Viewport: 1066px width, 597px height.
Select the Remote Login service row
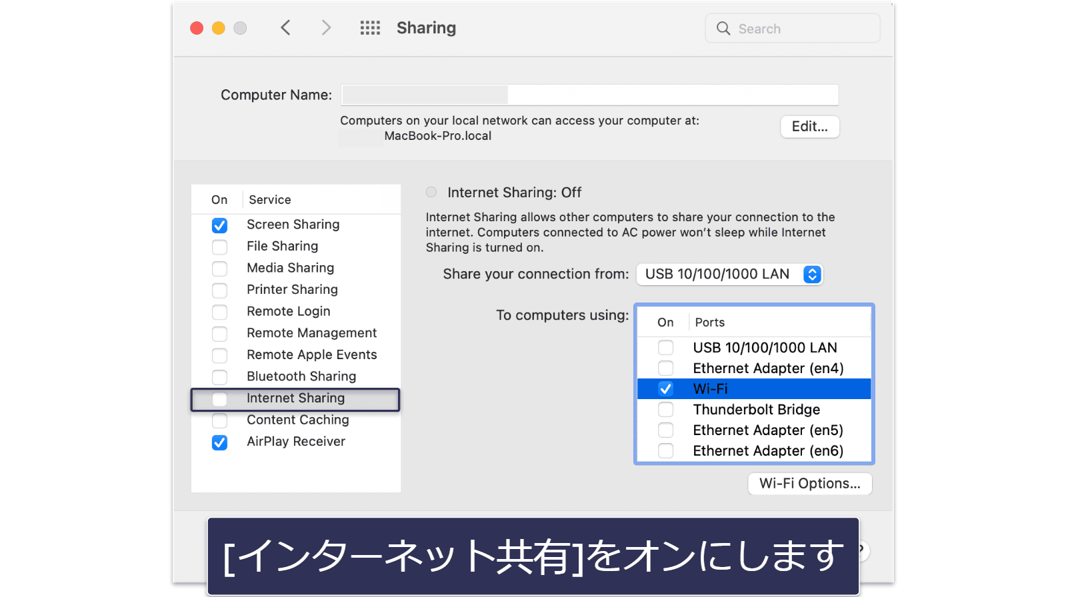pyautogui.click(x=296, y=311)
